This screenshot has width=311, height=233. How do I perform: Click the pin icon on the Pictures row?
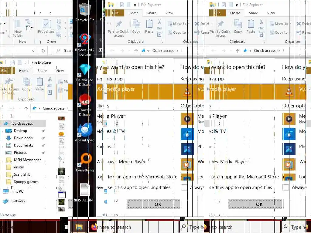43,153
